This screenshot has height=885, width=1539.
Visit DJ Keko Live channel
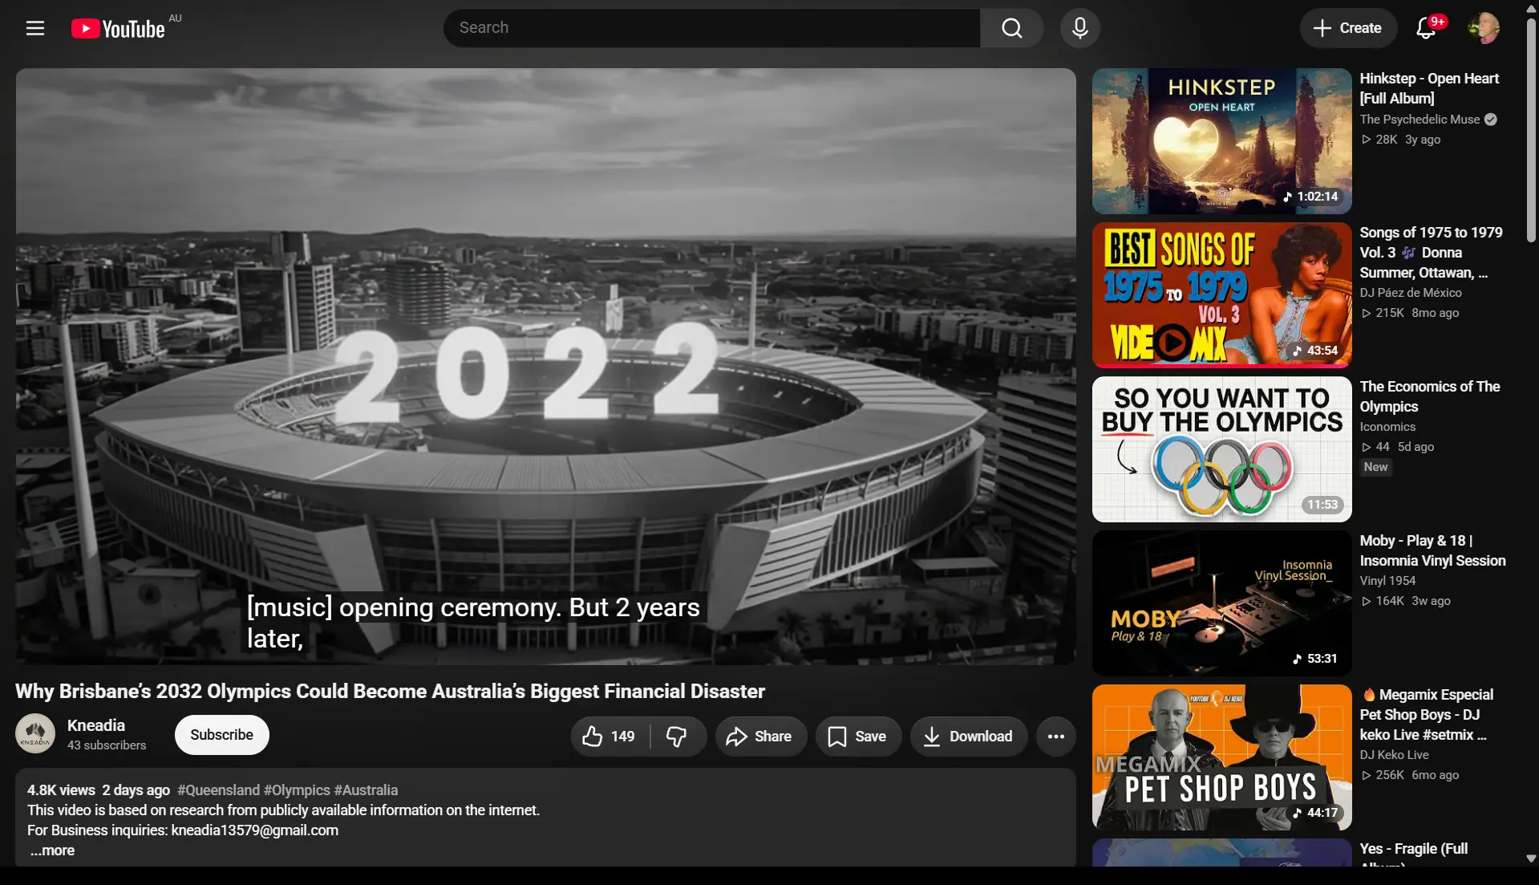[x=1394, y=755]
